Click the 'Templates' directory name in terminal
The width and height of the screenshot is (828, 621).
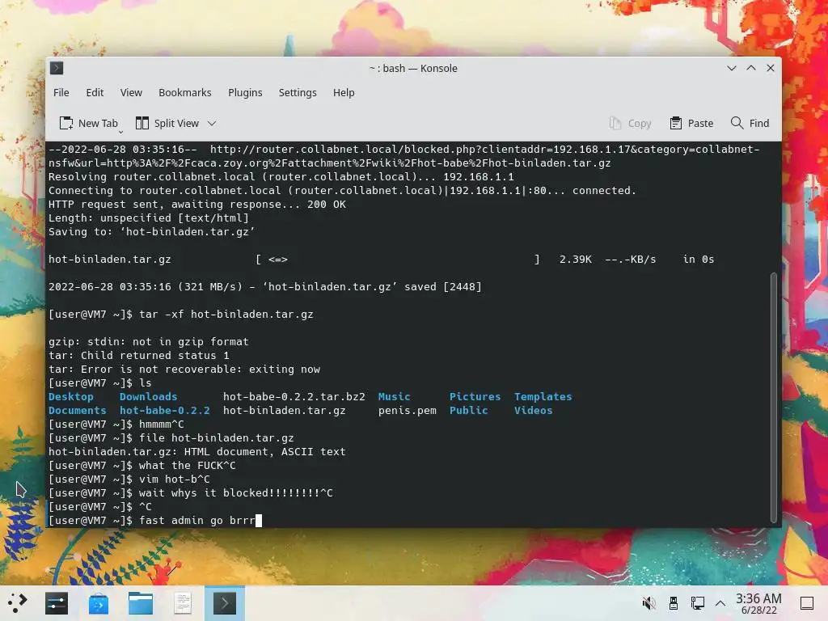tap(543, 396)
